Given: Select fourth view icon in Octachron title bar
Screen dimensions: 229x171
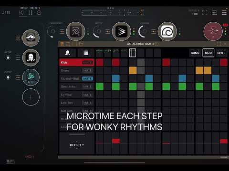Looking at the screenshot, I should 81,44.
